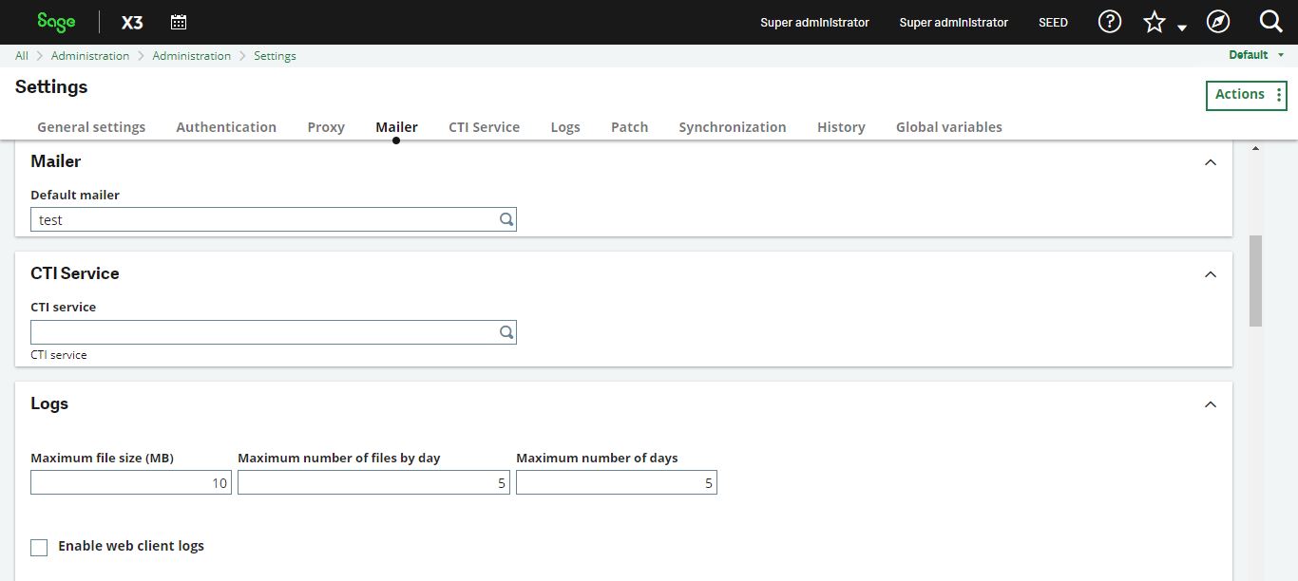The width and height of the screenshot is (1298, 581).
Task: Click the ellipsis next to Actions
Action: [x=1277, y=94]
